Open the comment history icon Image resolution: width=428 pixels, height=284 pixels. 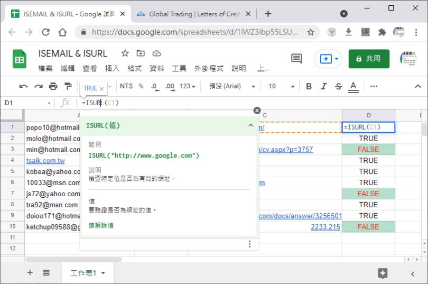pyautogui.click(x=296, y=58)
